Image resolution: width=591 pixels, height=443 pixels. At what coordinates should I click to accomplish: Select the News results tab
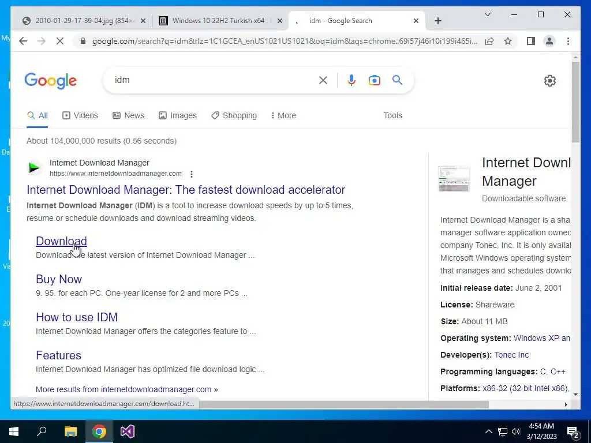tap(129, 115)
